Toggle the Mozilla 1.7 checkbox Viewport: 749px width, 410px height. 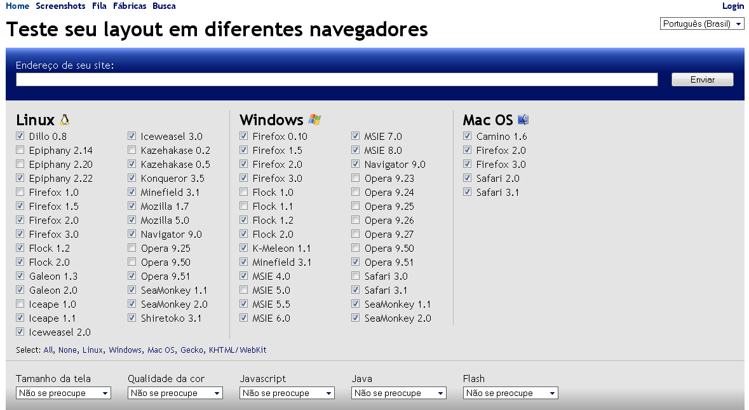click(132, 206)
